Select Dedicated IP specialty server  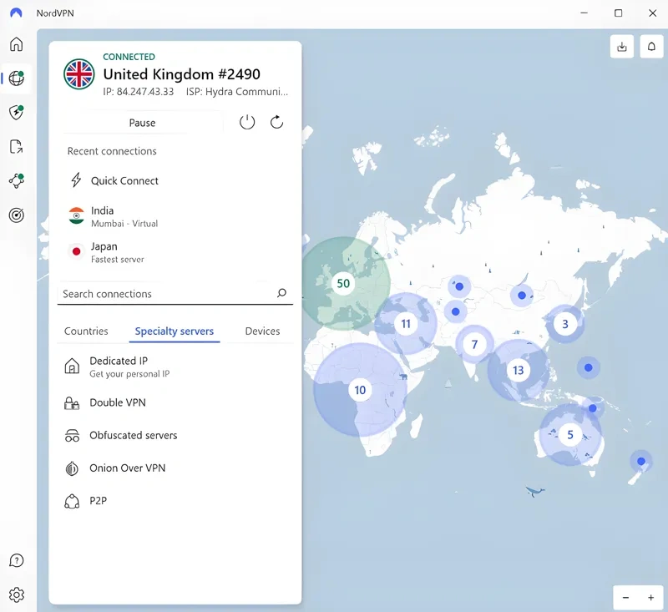point(175,367)
